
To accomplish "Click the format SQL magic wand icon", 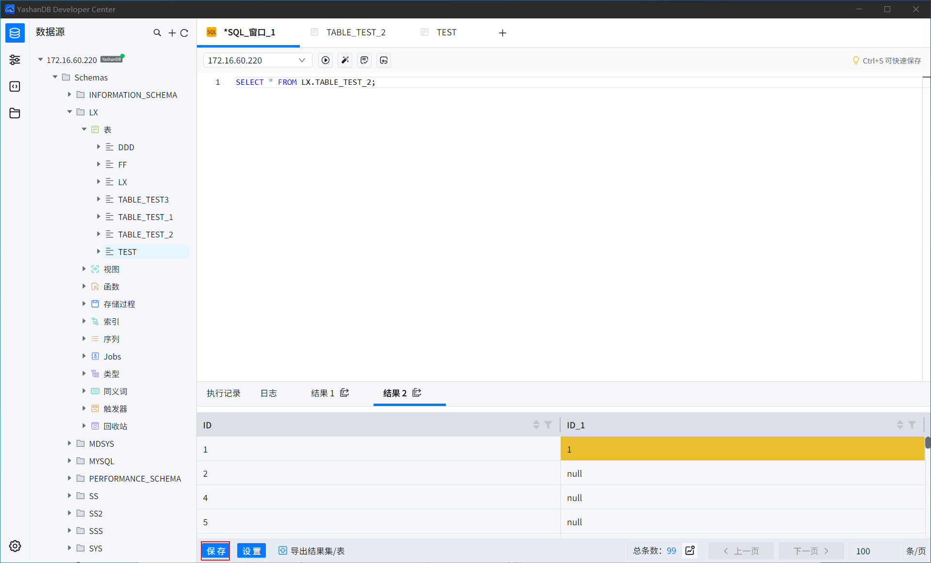I will [x=345, y=60].
